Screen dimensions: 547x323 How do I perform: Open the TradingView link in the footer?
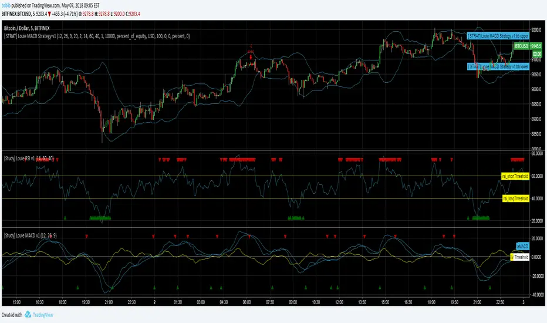[x=43, y=315]
